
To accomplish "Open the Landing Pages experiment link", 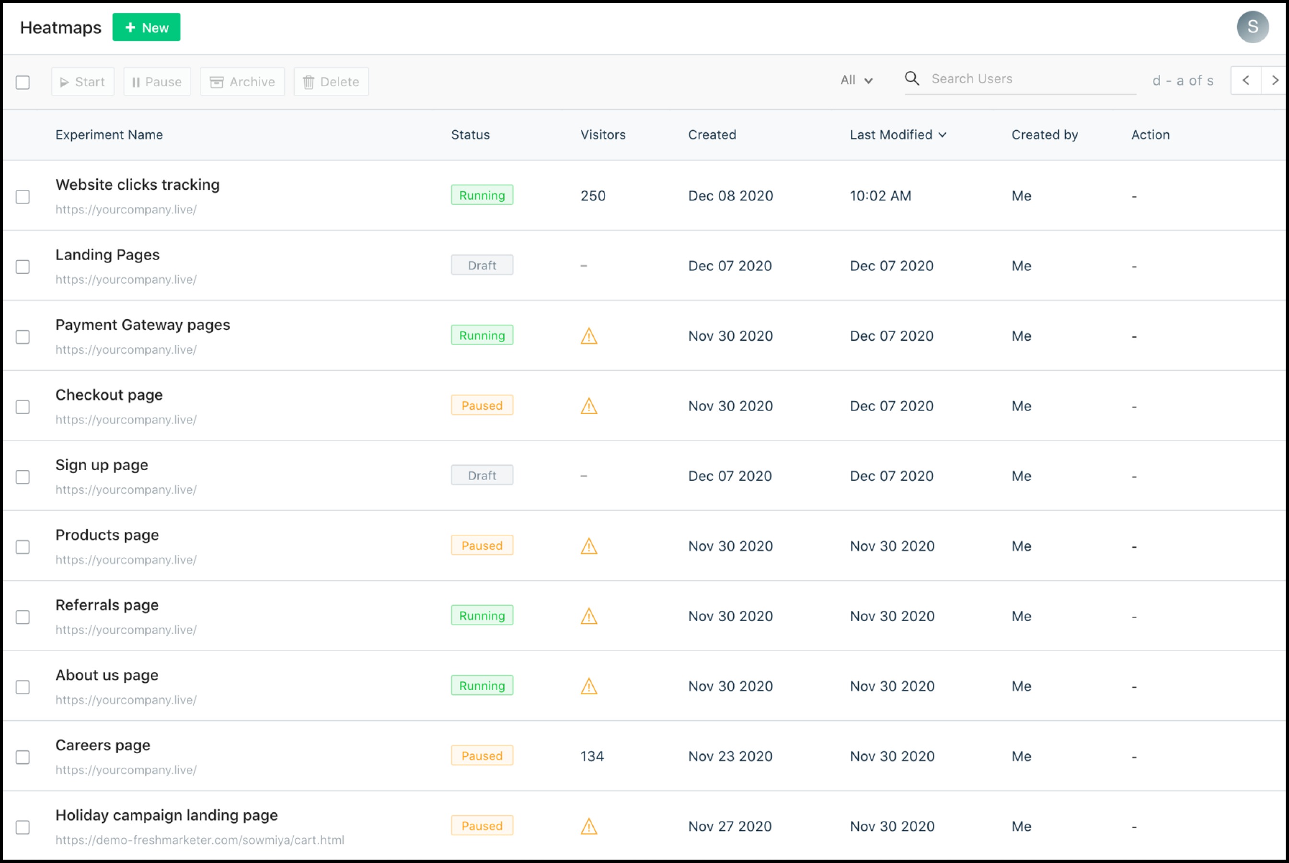I will [107, 255].
